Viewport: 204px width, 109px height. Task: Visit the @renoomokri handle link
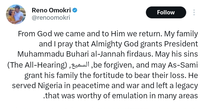[x=51, y=17]
